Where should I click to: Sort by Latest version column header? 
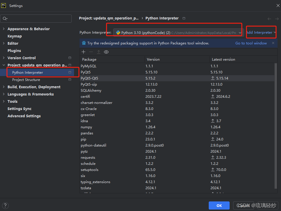(x=243, y=59)
